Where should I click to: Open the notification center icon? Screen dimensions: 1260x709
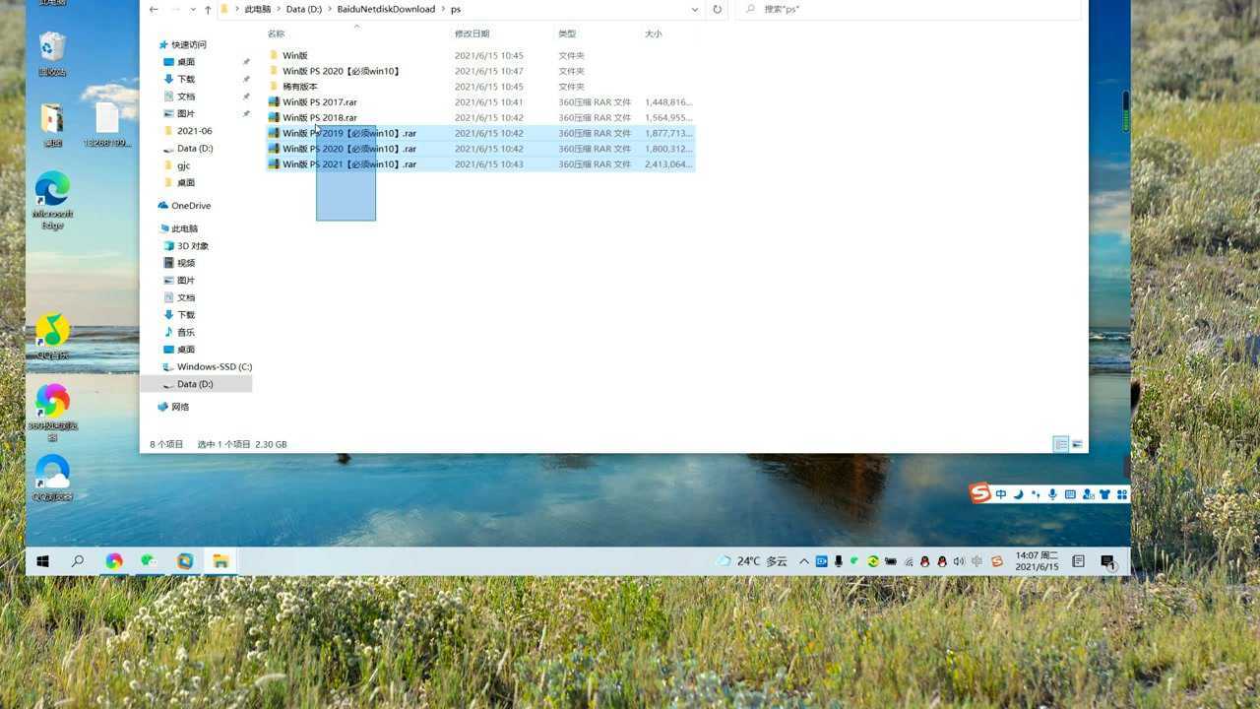1107,561
